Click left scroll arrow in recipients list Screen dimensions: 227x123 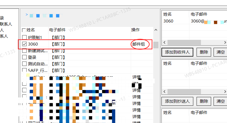point(164,43)
